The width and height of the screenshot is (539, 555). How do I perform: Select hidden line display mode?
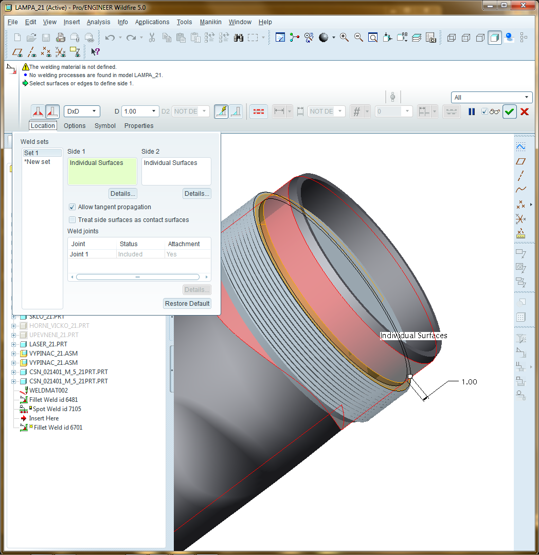pyautogui.click(x=465, y=38)
